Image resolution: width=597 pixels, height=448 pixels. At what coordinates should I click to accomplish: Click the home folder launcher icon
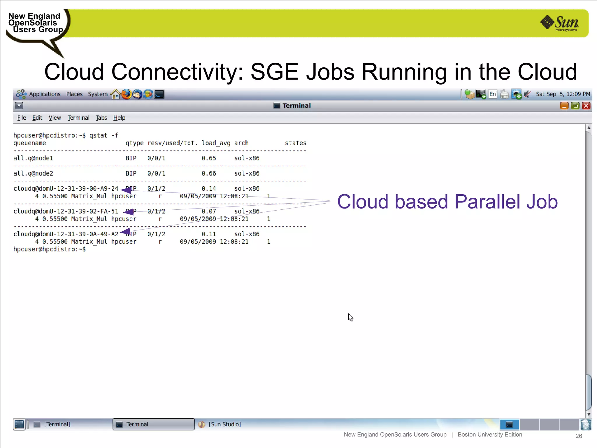[x=115, y=94]
